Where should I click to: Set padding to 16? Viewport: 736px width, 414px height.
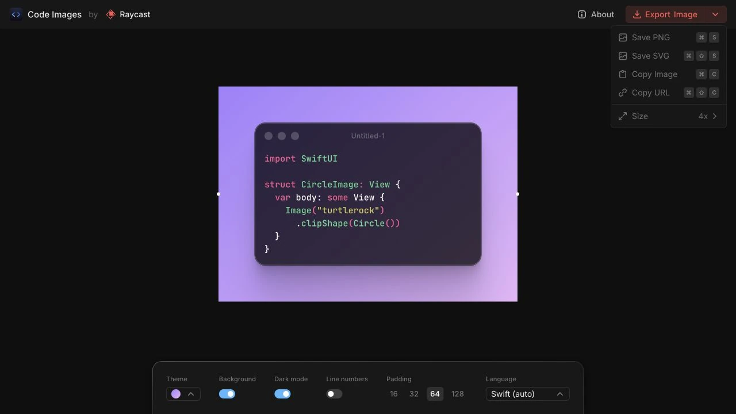click(x=393, y=394)
